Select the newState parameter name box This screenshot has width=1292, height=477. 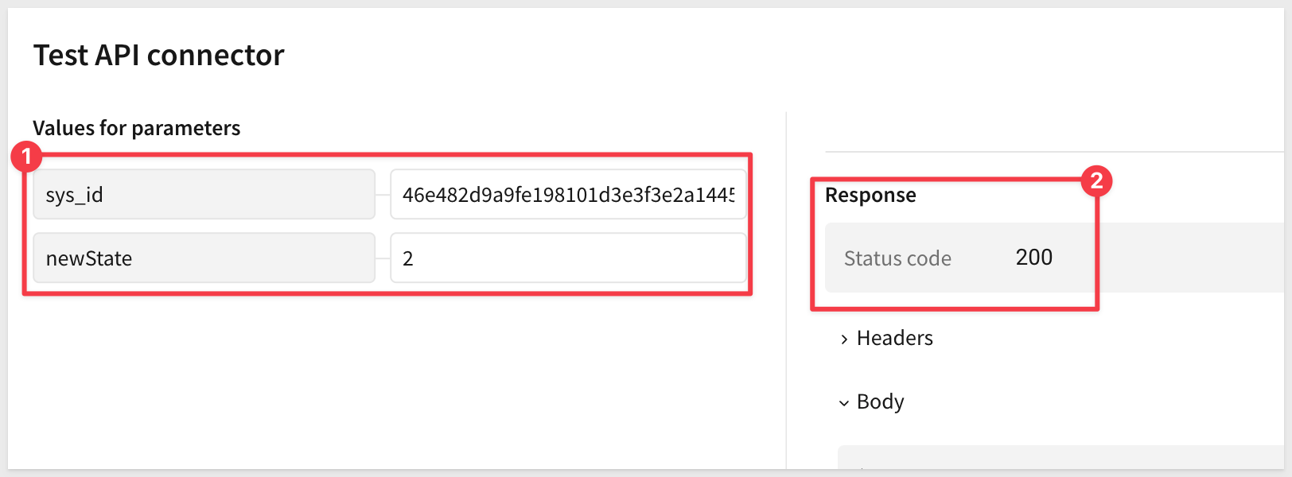204,258
